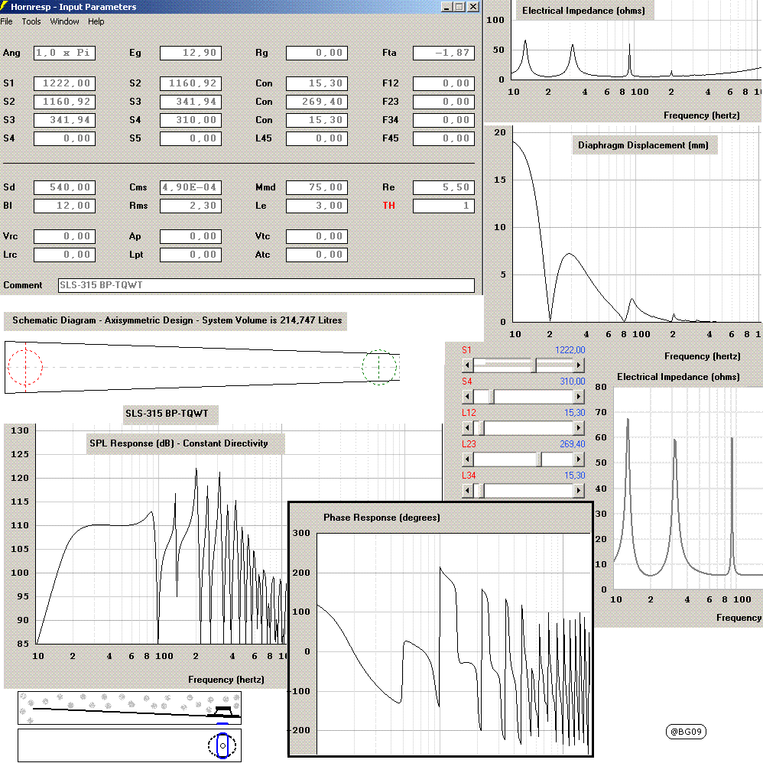Select the S1 field showing 1222,00

(64, 83)
